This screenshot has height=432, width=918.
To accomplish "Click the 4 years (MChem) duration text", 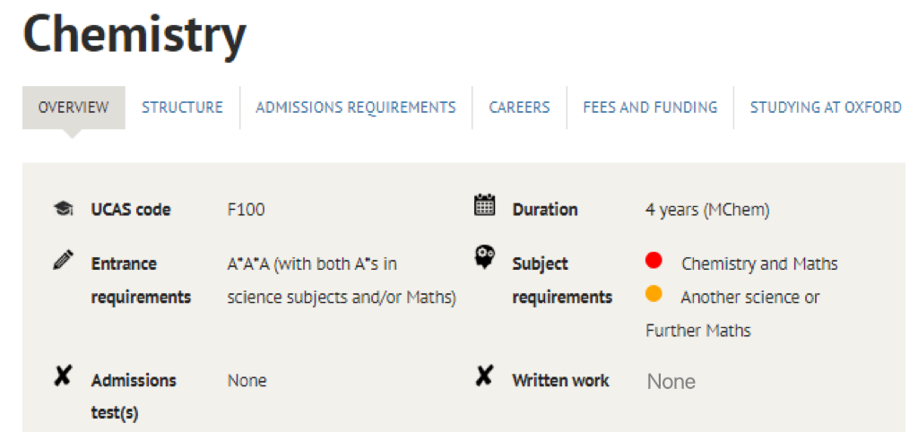I will pyautogui.click(x=707, y=210).
